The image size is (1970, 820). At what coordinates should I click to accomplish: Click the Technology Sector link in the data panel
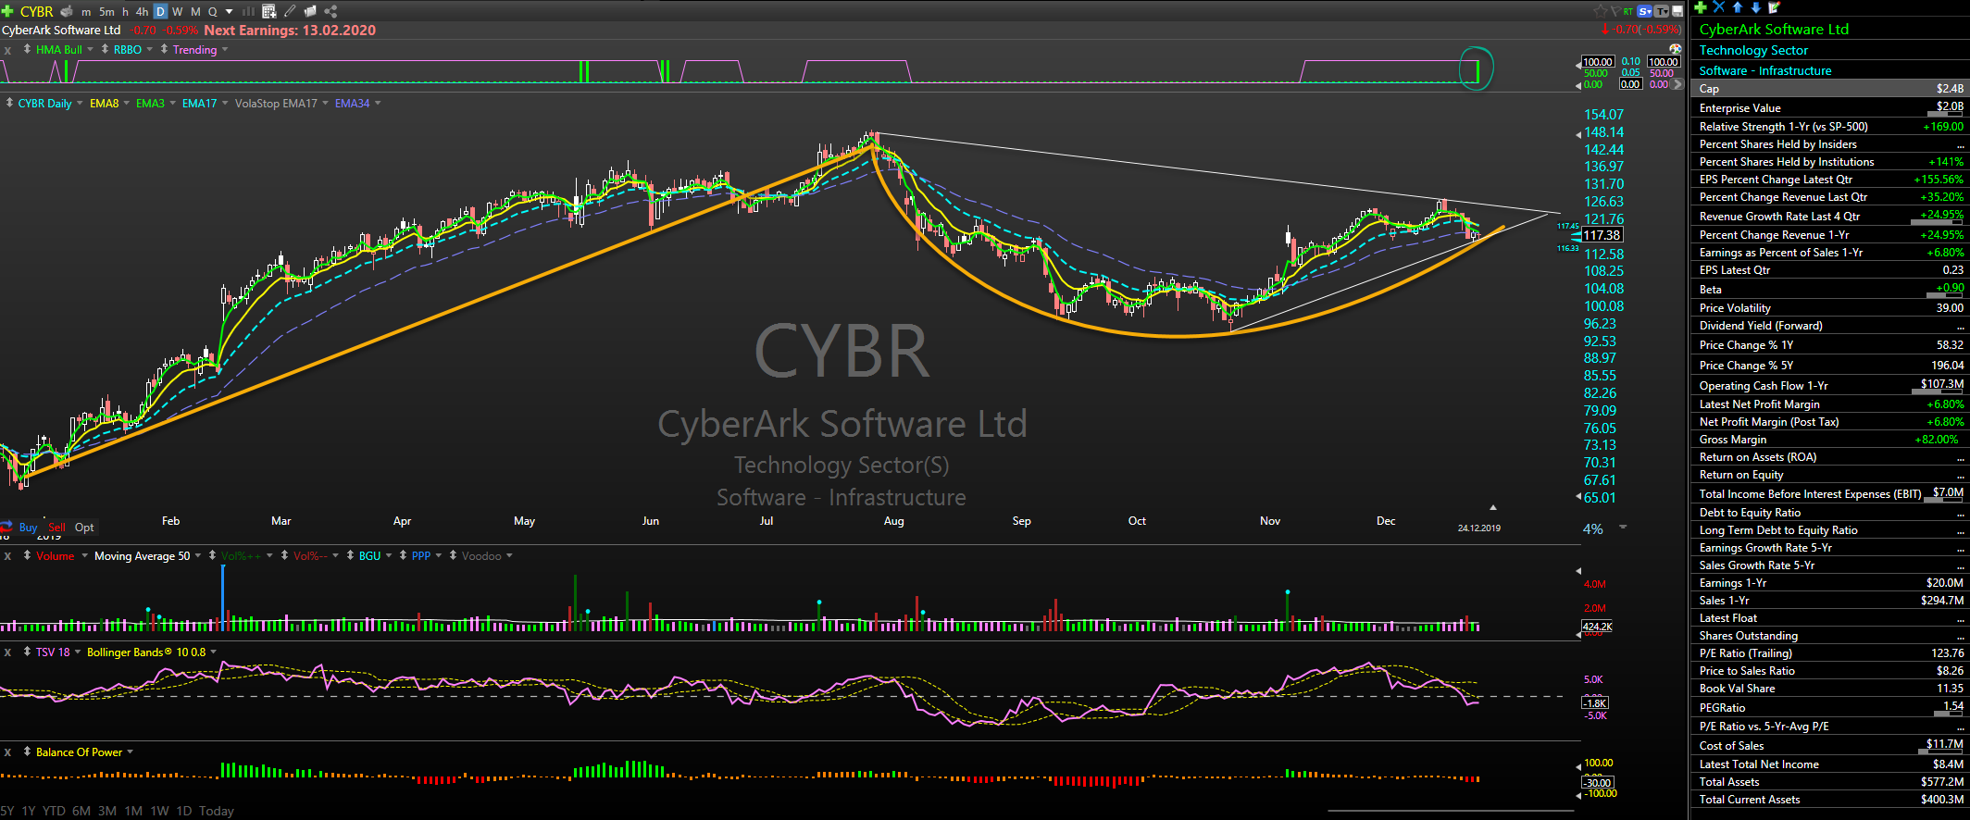[x=1753, y=50]
